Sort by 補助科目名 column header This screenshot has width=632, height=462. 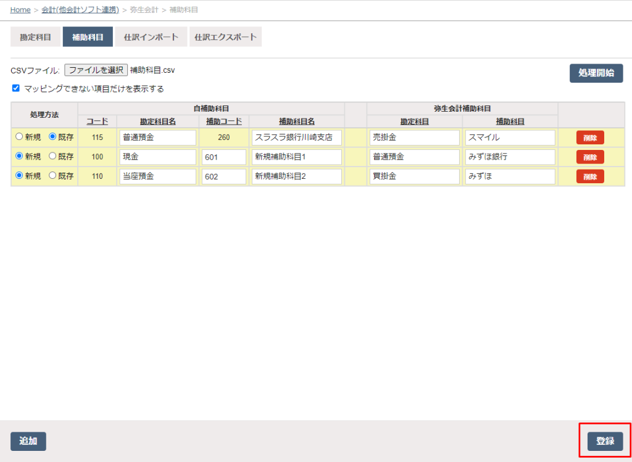coord(297,122)
